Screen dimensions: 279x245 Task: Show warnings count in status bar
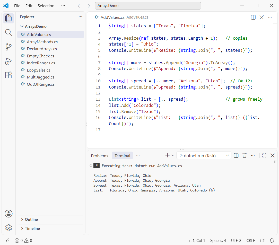click(x=28, y=241)
